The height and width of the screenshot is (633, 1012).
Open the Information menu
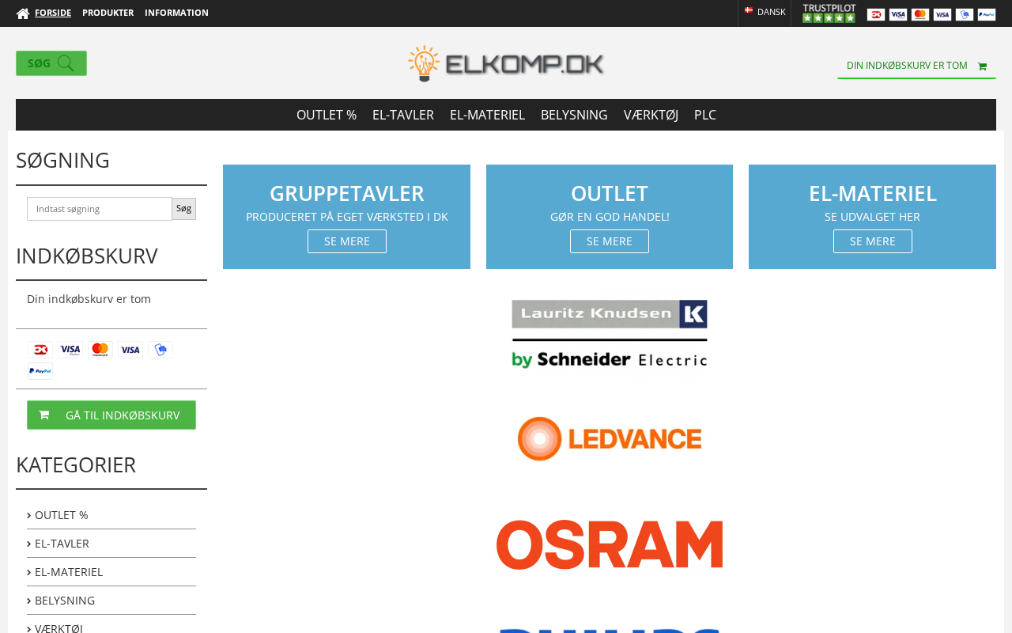click(176, 13)
